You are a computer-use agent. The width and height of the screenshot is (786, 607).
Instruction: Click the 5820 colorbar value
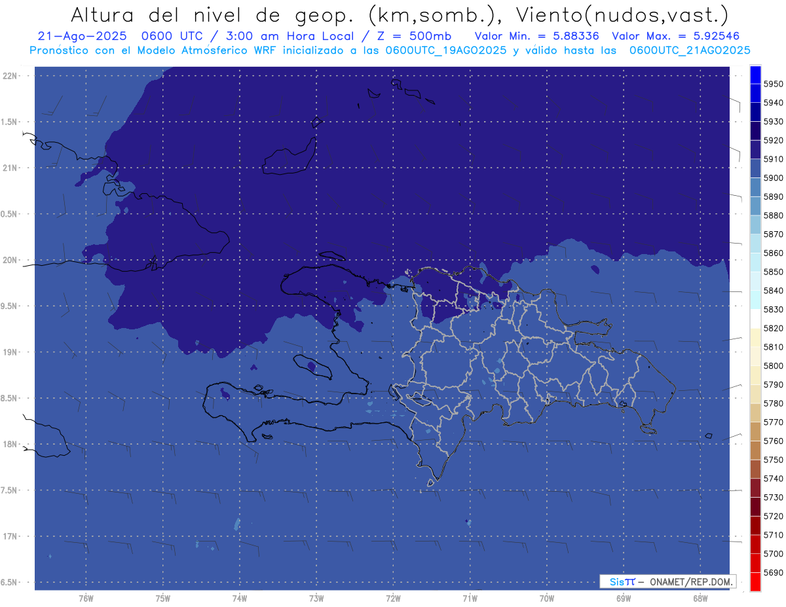coord(773,328)
